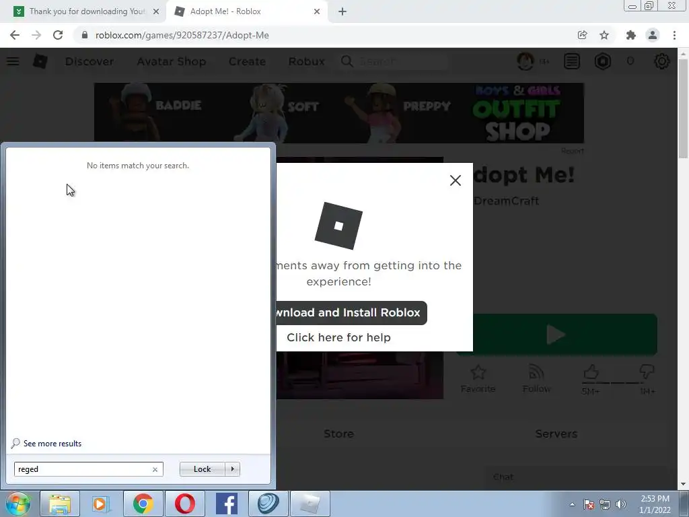Favorite the game with star icon
The image size is (689, 517).
[478, 378]
